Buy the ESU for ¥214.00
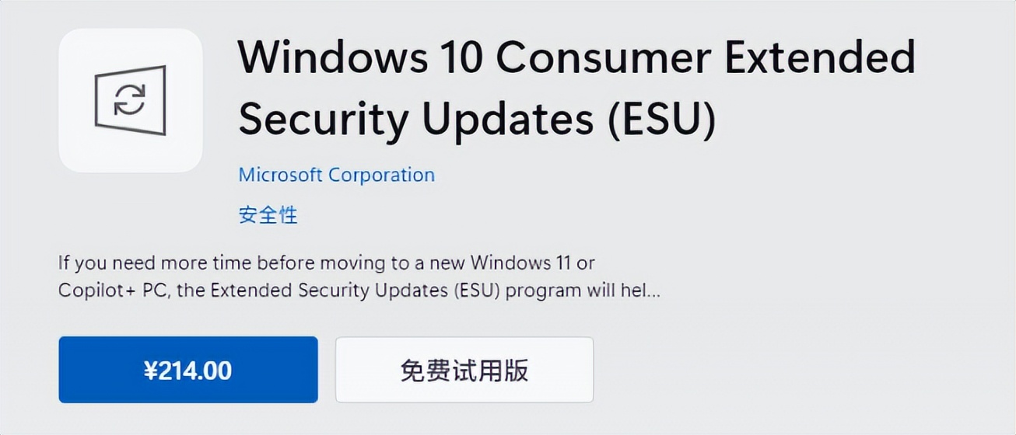 188,370
